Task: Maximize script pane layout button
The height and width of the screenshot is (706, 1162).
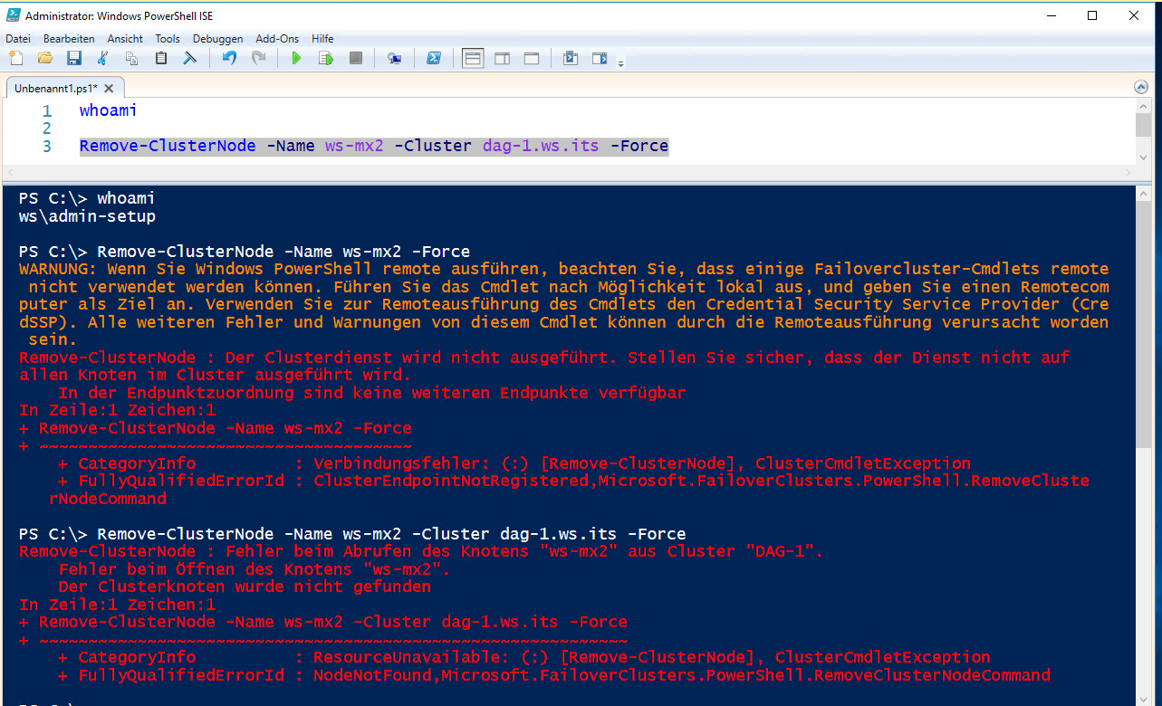Action: pyautogui.click(x=532, y=58)
